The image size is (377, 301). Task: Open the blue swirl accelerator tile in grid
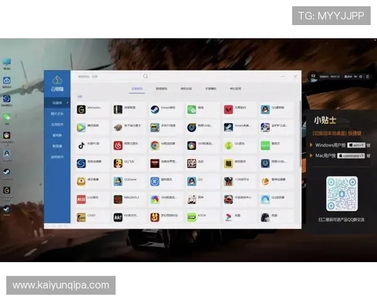(x=92, y=164)
